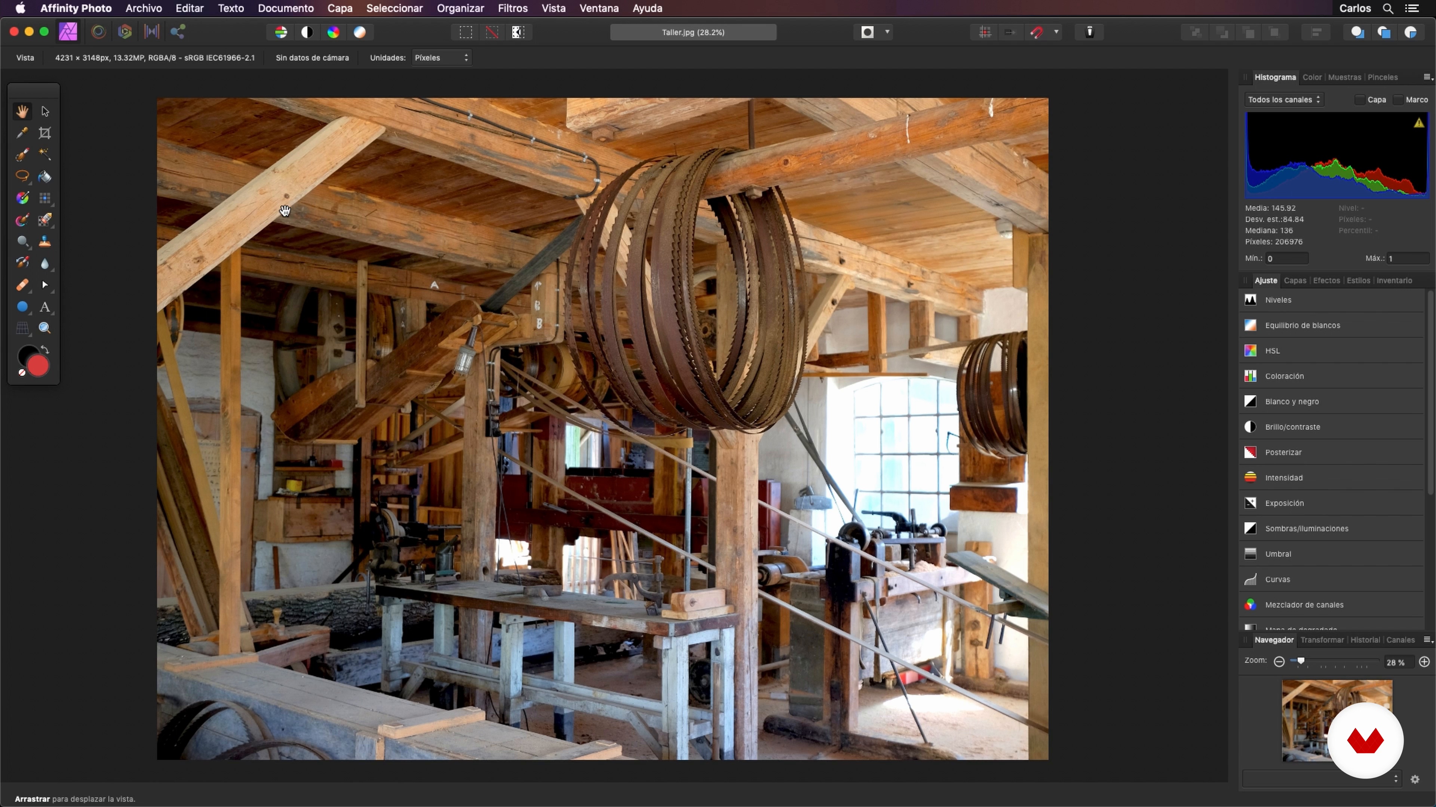Select the Healing Brush bandage tool
1436x807 pixels.
coord(22,285)
